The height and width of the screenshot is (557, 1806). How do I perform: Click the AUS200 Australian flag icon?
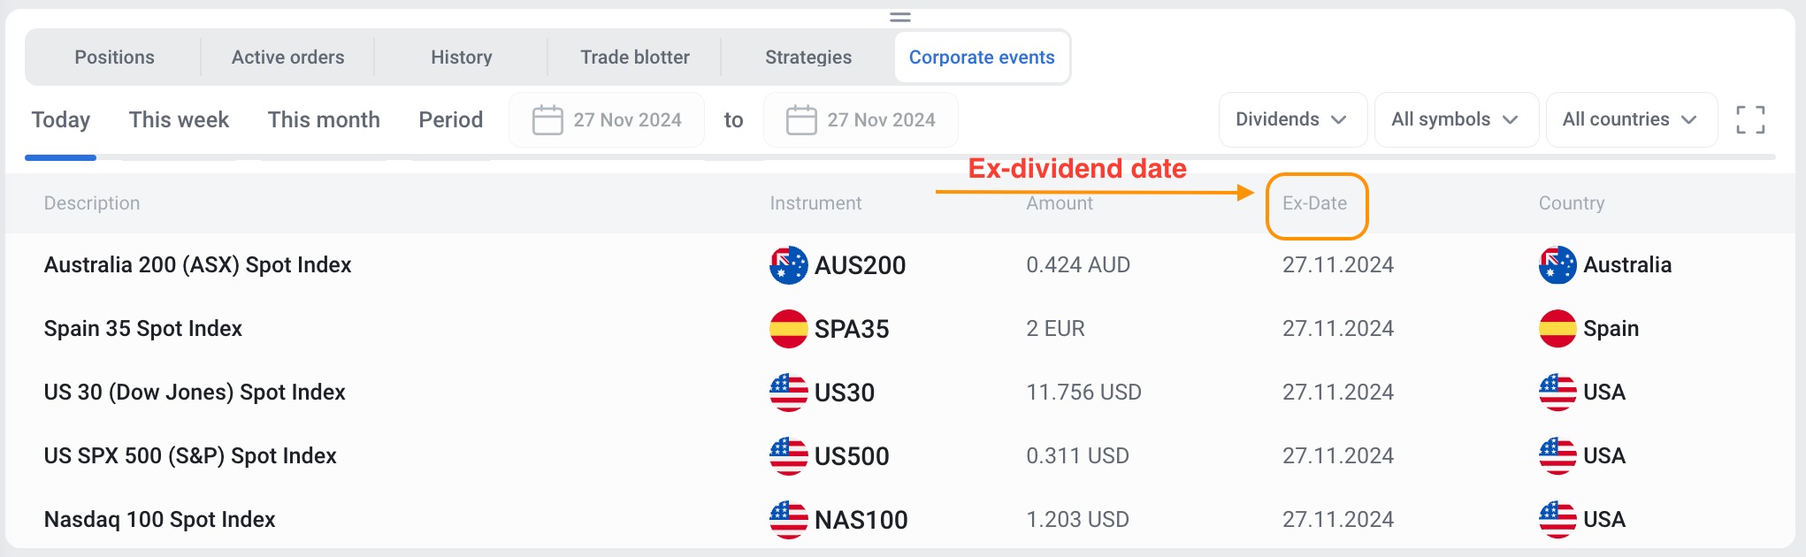[788, 265]
